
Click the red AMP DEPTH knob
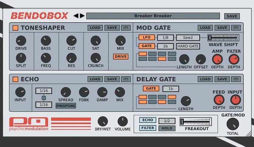coord(218,59)
